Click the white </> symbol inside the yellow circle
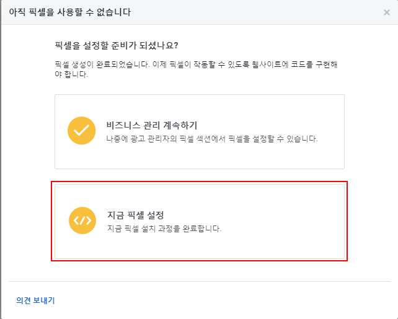Viewport: 398px width, 319px height. tap(82, 221)
